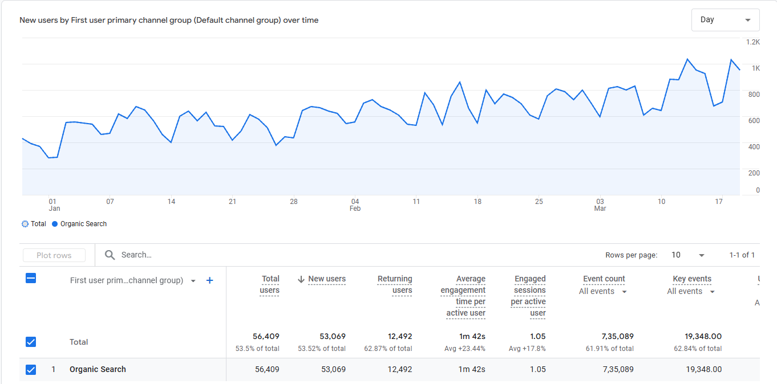Viewport: 777px width, 384px height.
Task: Uncheck the Organic Search row checkbox
Action: click(31, 370)
